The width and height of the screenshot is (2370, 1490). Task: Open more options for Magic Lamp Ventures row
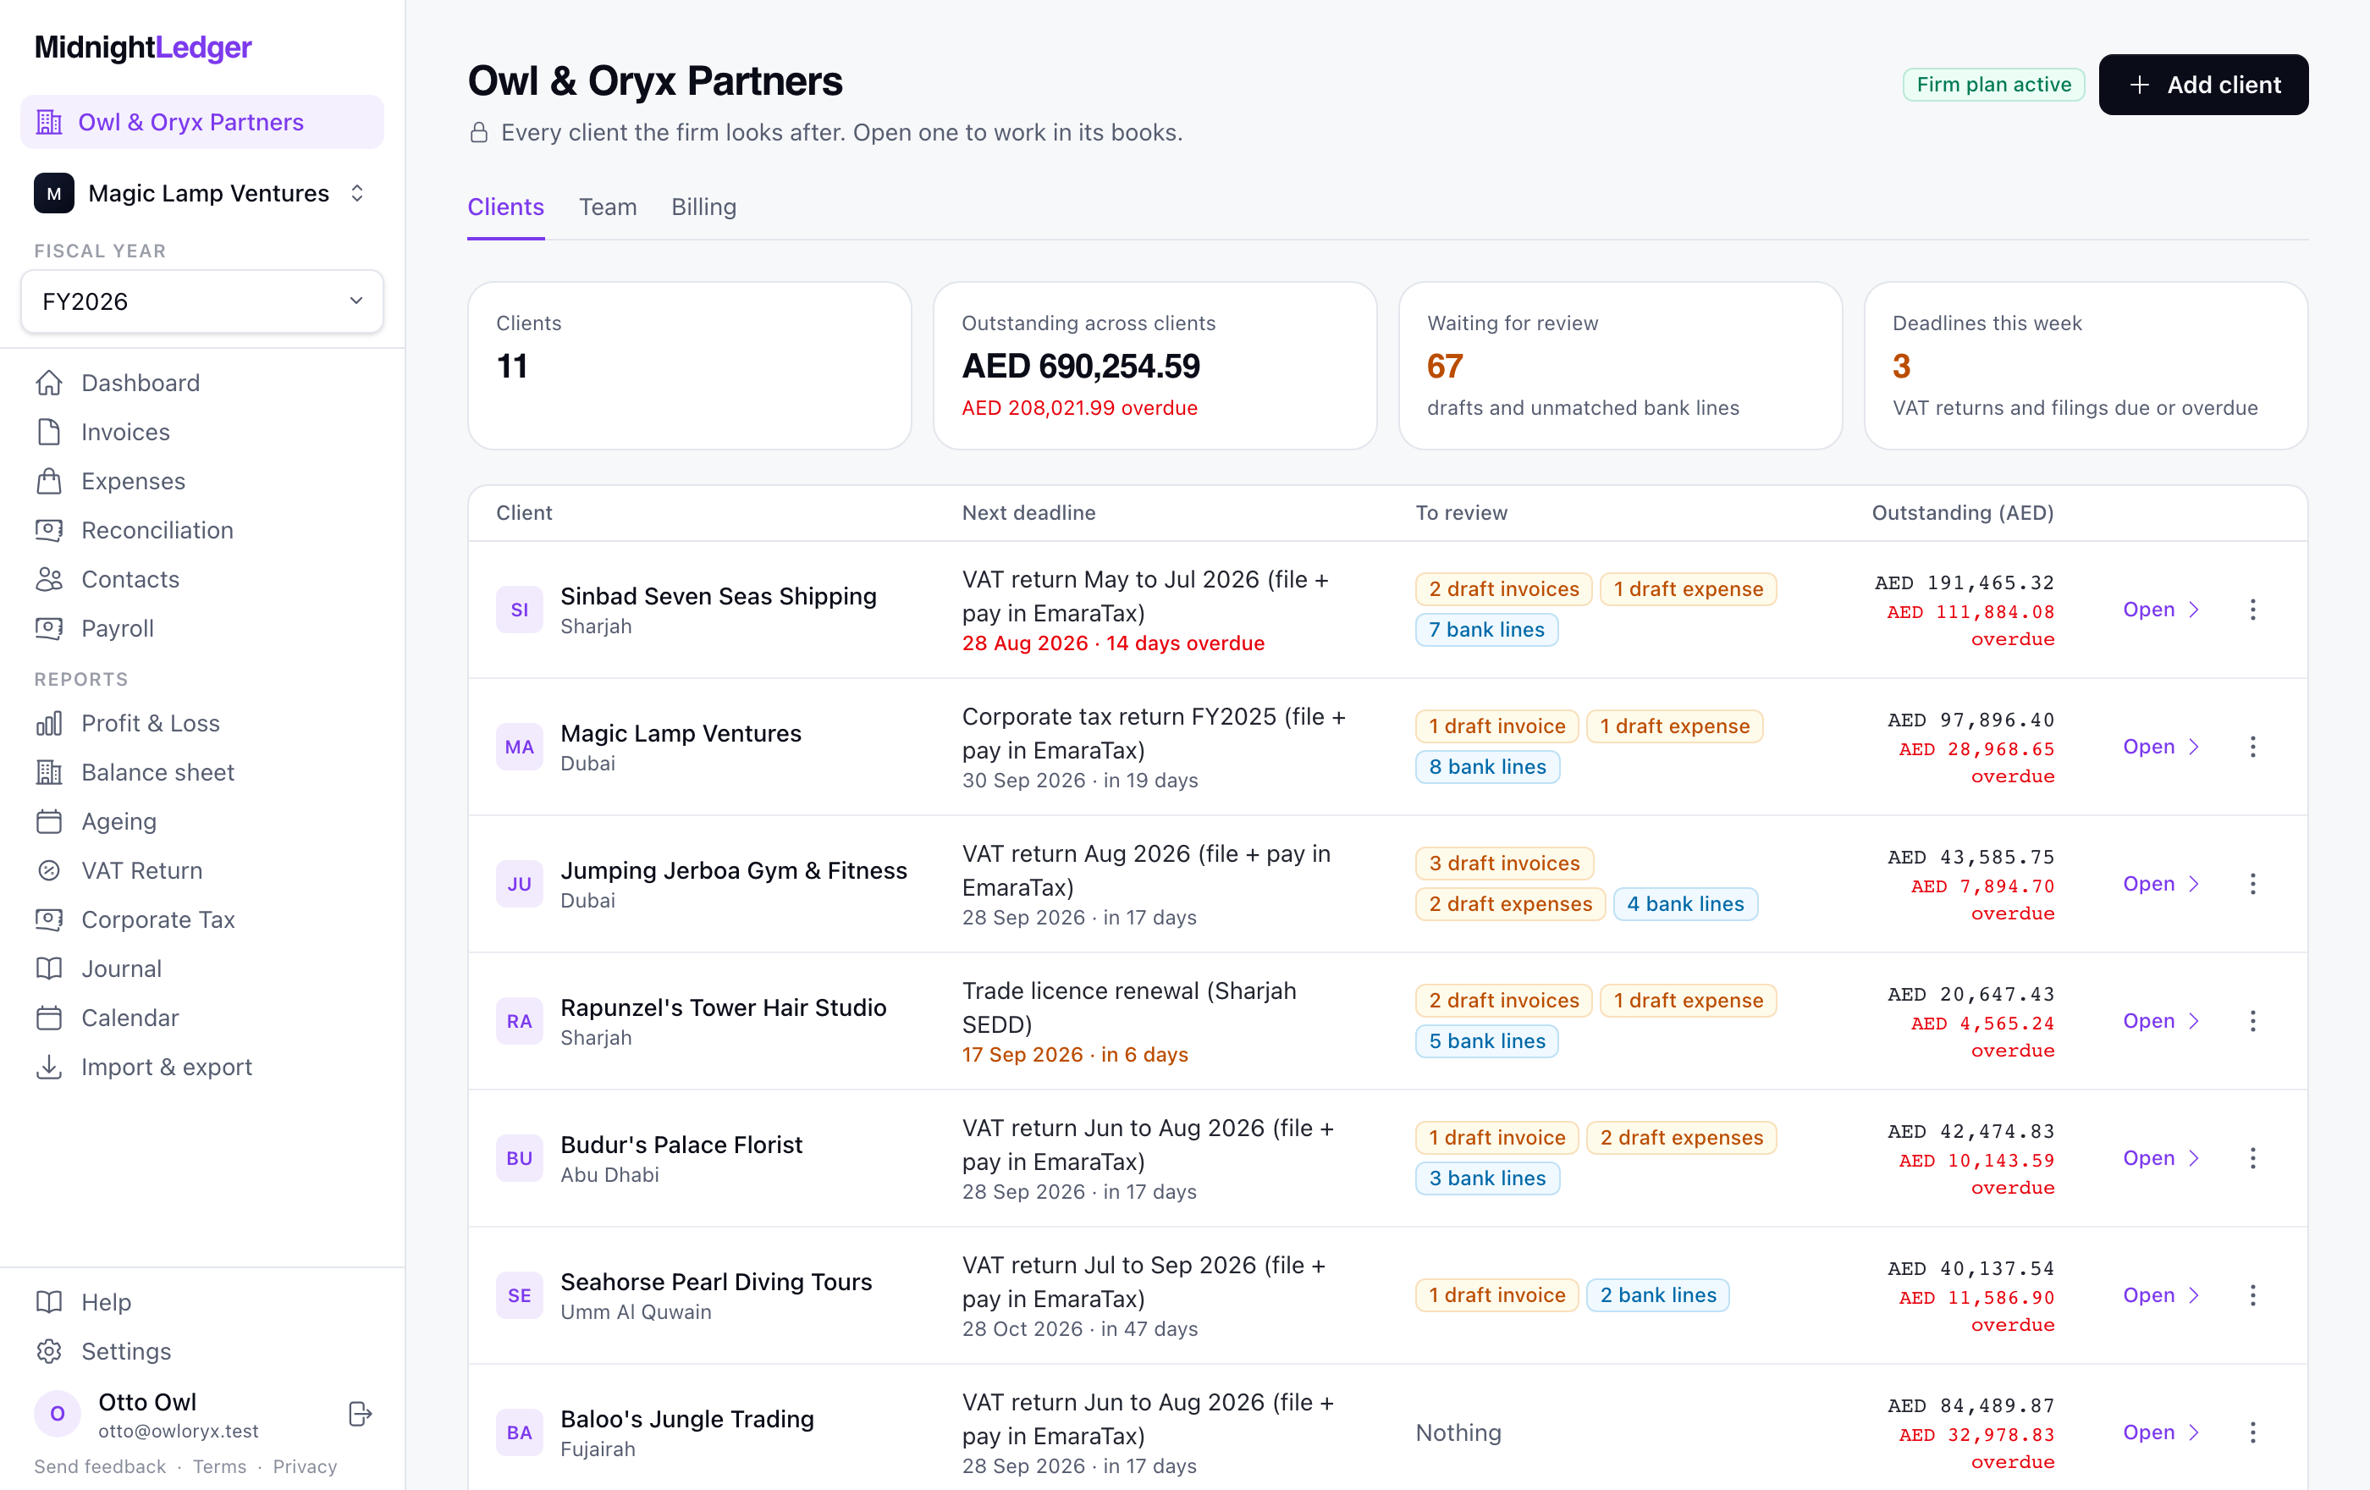(2253, 747)
